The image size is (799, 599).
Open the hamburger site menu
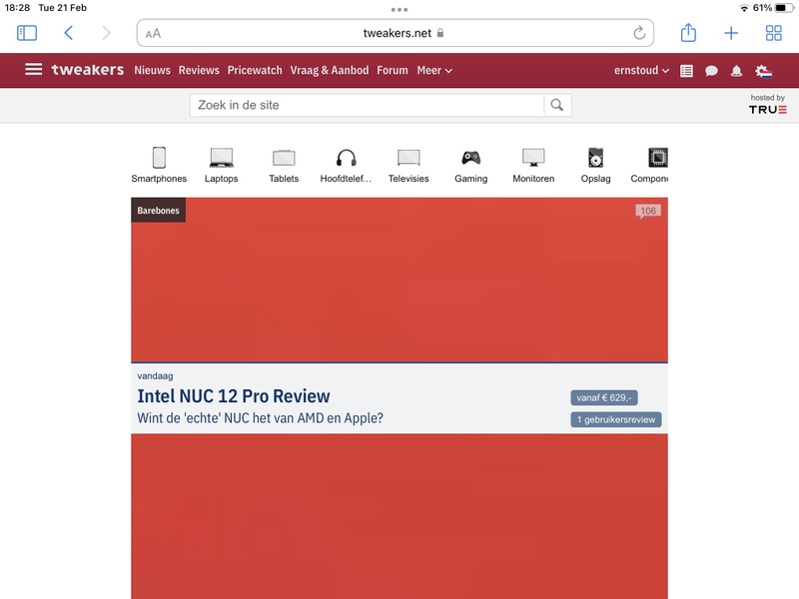[34, 69]
